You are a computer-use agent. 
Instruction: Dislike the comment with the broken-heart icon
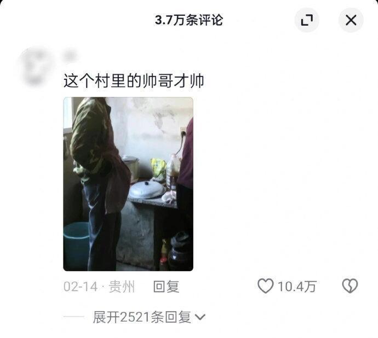point(350,286)
